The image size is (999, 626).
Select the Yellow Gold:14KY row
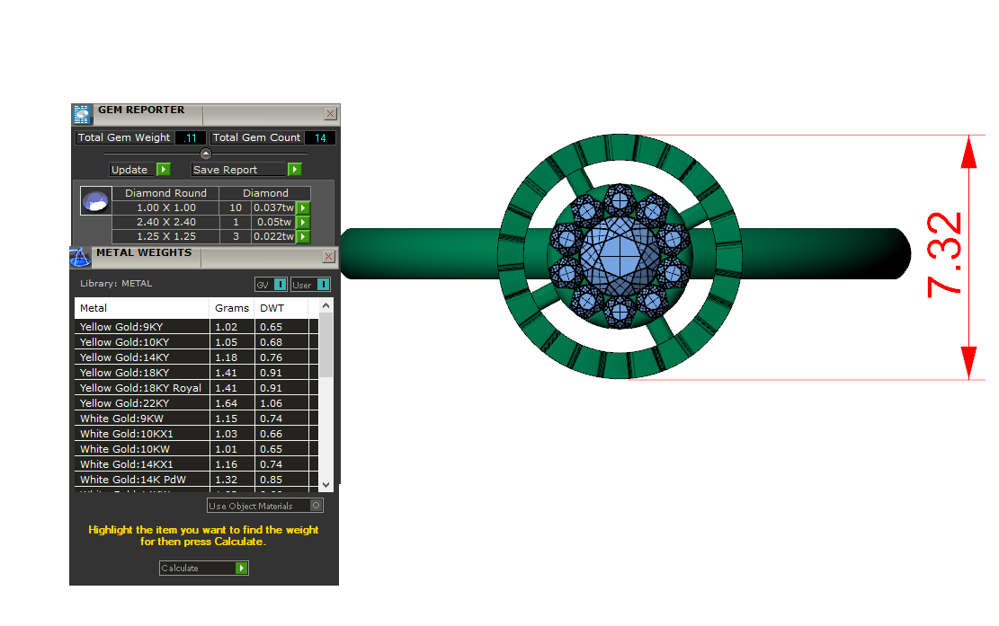[x=144, y=357]
